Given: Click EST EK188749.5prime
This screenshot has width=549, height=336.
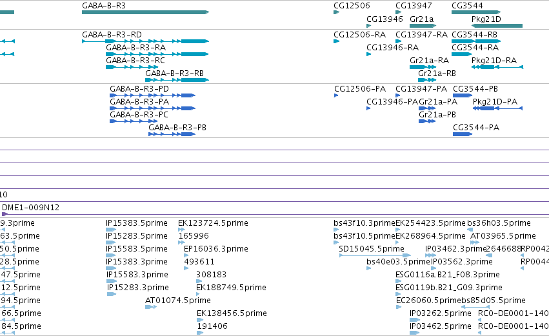Looking at the screenshot, I should [x=198, y=294].
